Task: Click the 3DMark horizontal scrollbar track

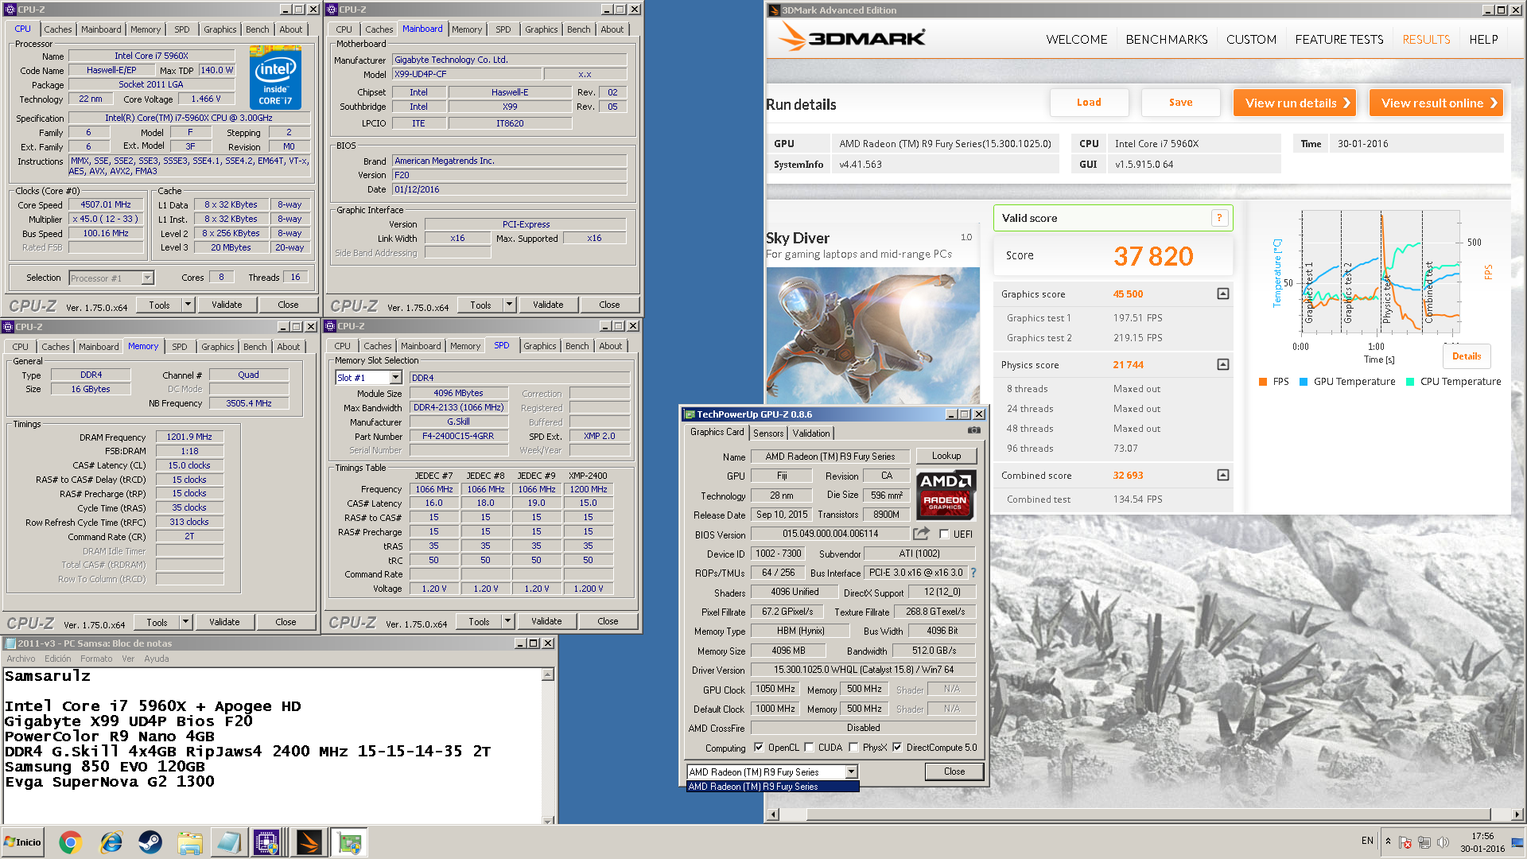Action: [1146, 814]
